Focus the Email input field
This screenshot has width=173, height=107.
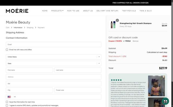click(x=54, y=45)
